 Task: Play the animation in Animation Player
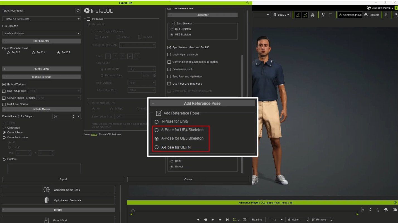pos(213,220)
